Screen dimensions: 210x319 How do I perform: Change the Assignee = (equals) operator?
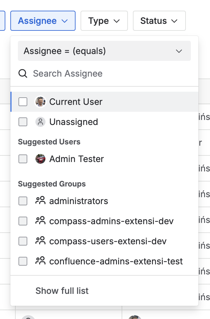[x=104, y=51]
